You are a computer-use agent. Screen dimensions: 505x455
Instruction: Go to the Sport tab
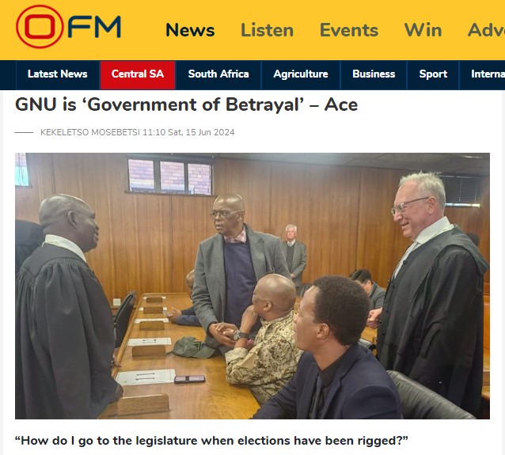point(433,74)
